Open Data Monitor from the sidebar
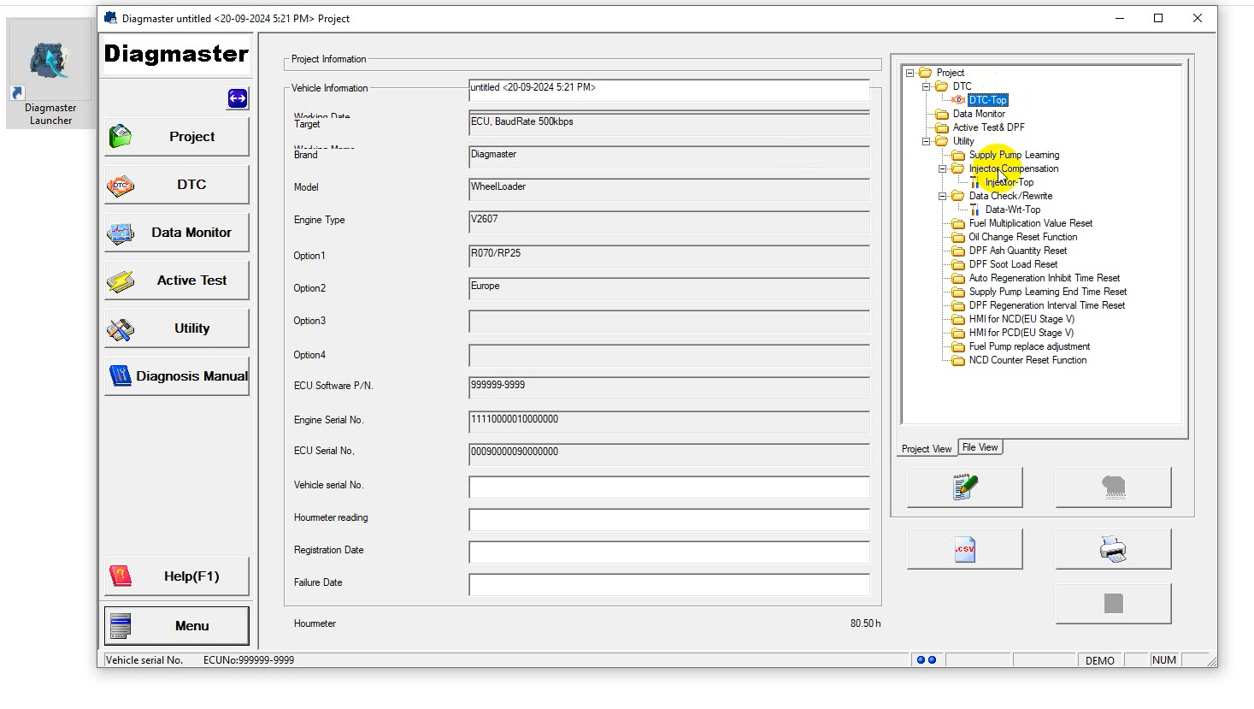1254x709 pixels. tap(177, 233)
